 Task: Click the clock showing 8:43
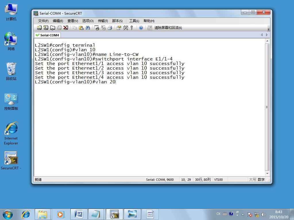pos(278,212)
